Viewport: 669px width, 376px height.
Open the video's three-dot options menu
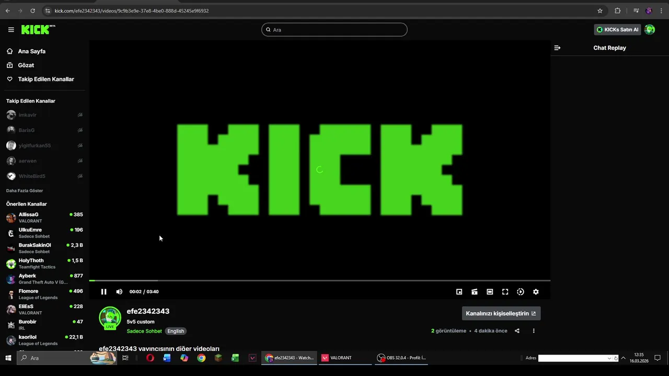point(534,331)
